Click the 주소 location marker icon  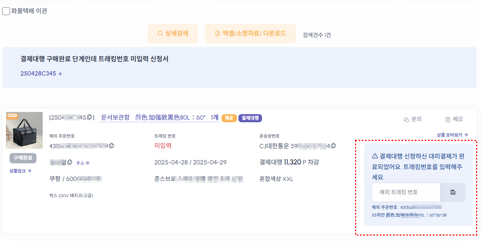[87, 162]
